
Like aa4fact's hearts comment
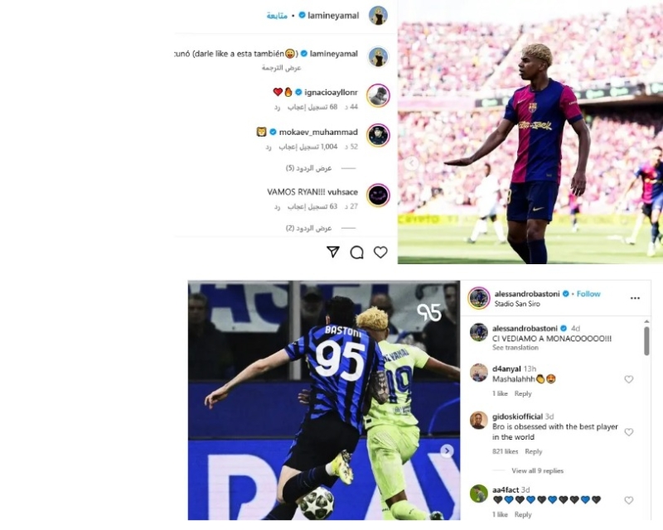pyautogui.click(x=629, y=500)
